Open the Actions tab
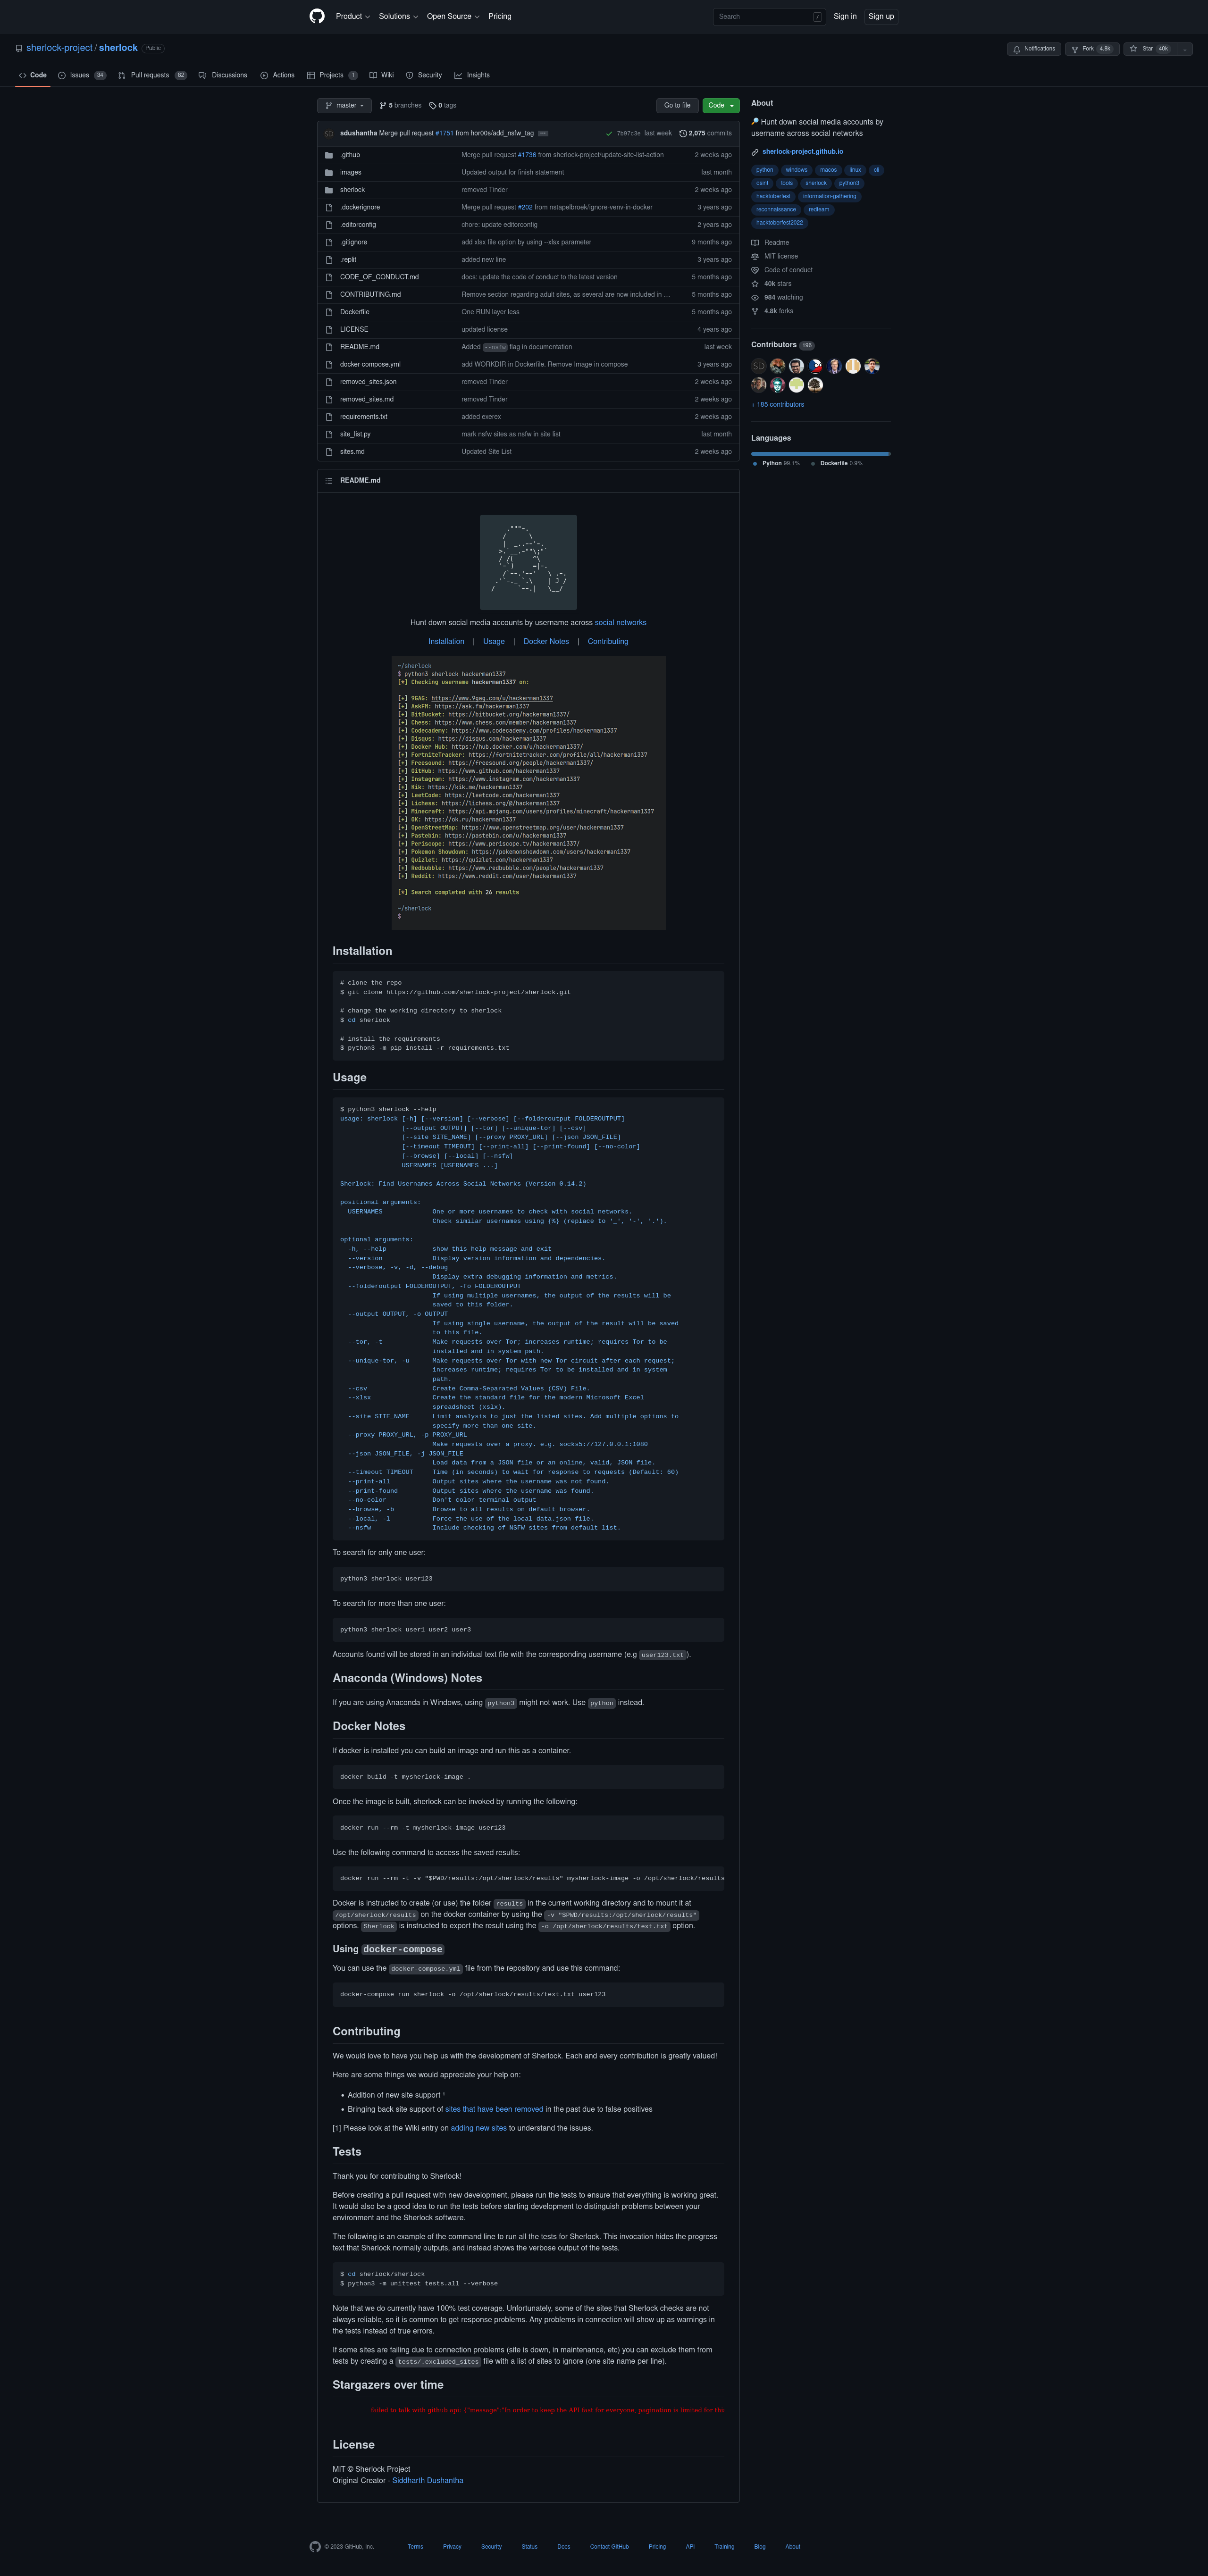This screenshot has width=1208, height=2576. 277,75
